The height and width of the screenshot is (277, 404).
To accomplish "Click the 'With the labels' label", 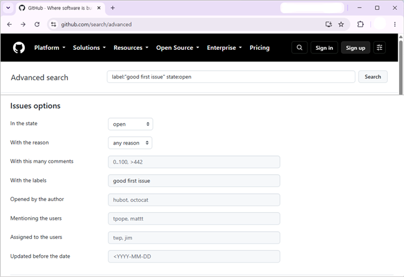I will (28, 181).
